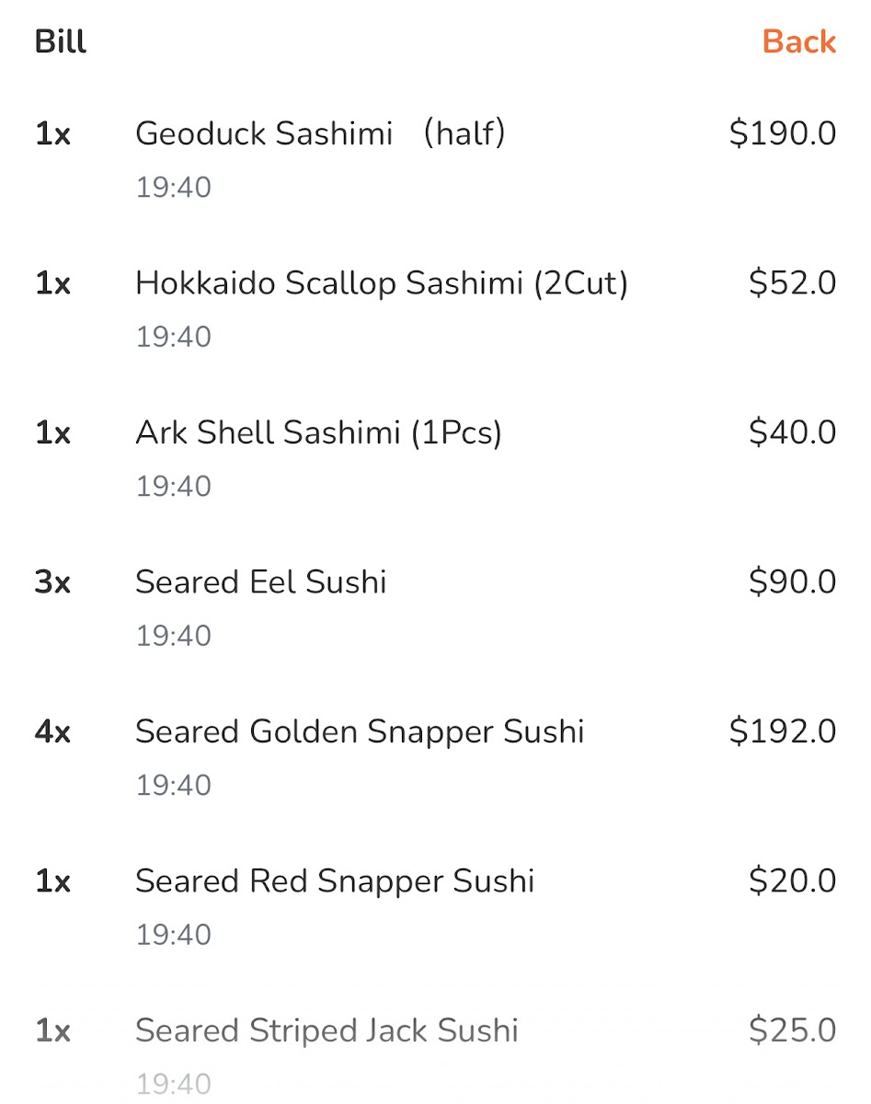Select the Seared Red Snapper Sushi item
This screenshot has height=1104, width=871.
click(335, 881)
